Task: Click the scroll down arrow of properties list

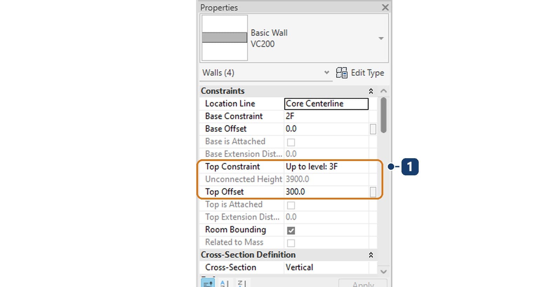Action: 384,272
